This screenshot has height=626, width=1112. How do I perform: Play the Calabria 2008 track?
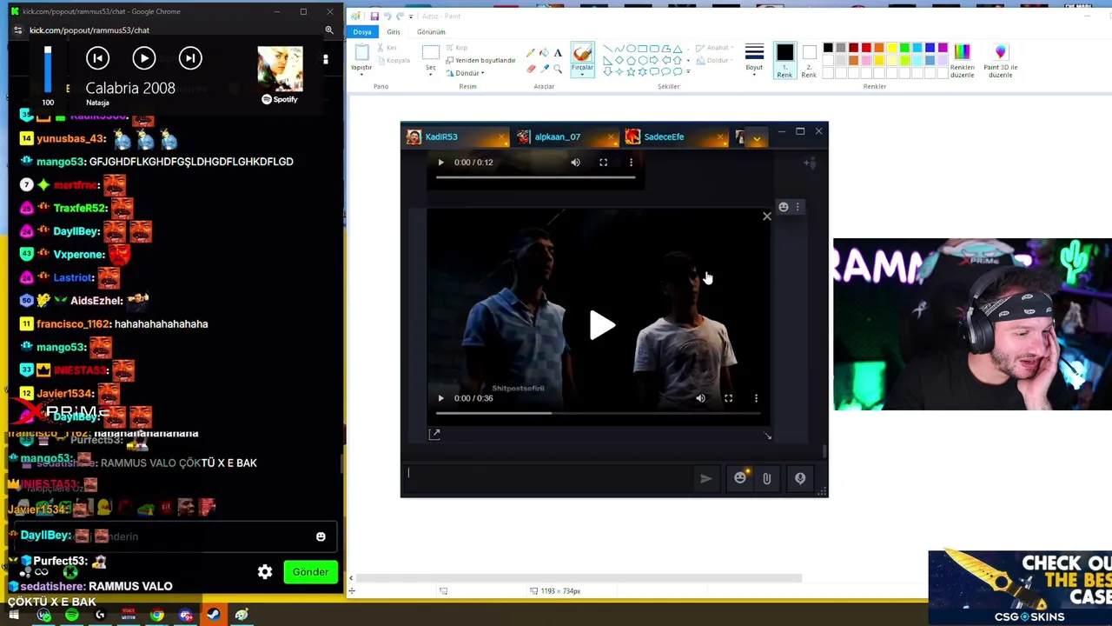click(x=143, y=58)
